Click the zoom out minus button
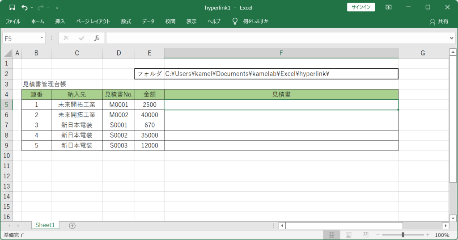The width and height of the screenshot is (458, 240). pos(377,235)
